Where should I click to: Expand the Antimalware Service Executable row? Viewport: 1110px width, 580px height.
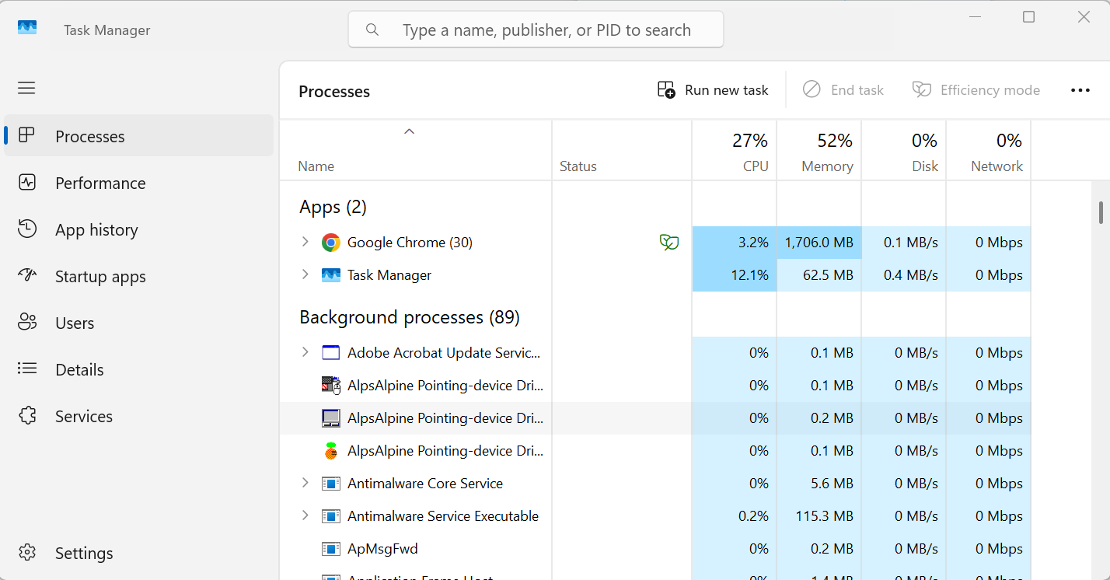pyautogui.click(x=305, y=515)
